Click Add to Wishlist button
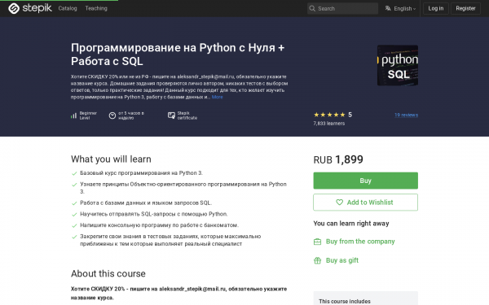 365,203
